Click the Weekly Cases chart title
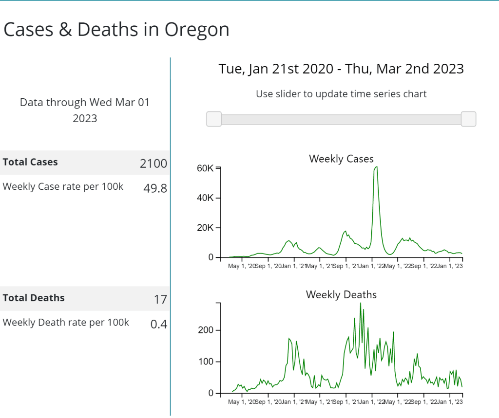The width and height of the screenshot is (499, 418). pyautogui.click(x=341, y=159)
